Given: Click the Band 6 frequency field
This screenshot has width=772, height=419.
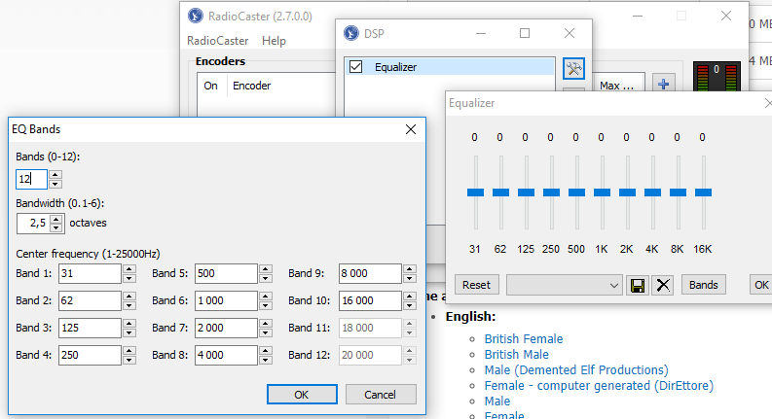Looking at the screenshot, I should coord(226,300).
